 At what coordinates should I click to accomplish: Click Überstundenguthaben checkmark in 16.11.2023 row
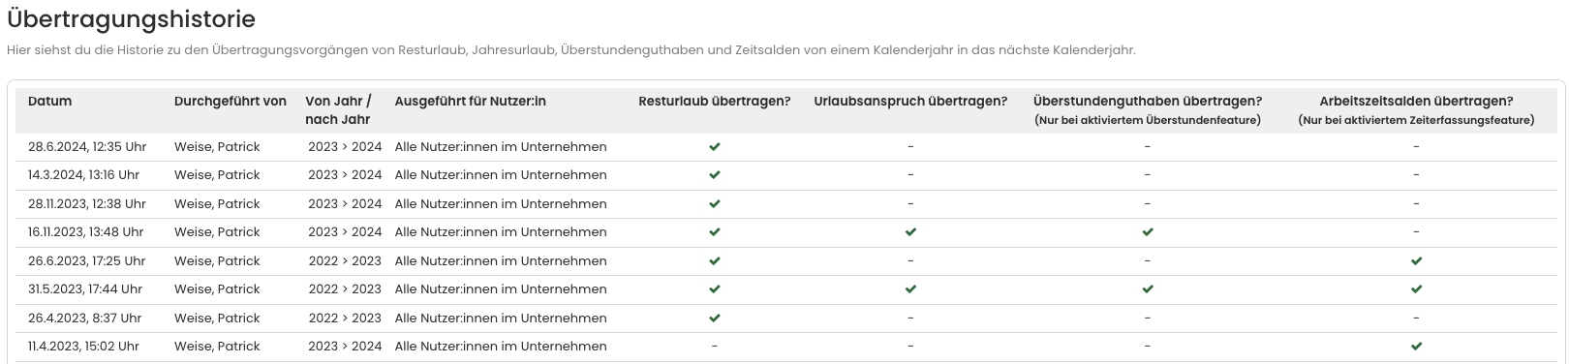(1148, 232)
